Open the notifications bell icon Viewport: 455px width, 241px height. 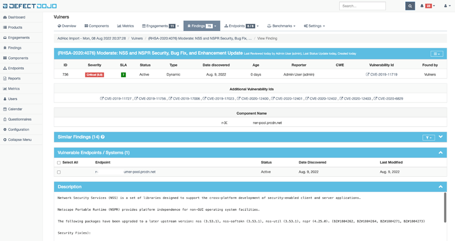coord(422,6)
